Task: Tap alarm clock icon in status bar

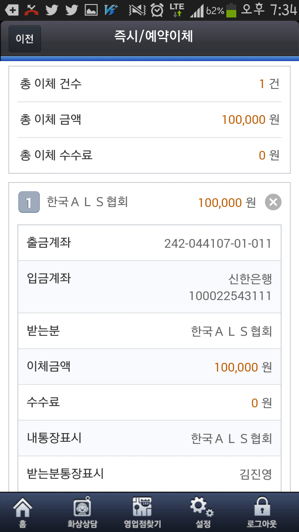Action: coord(157,10)
